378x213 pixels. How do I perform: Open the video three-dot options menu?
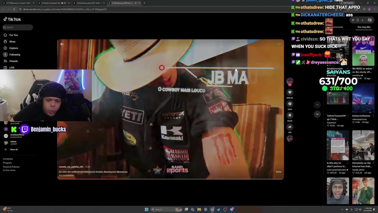click(x=279, y=44)
